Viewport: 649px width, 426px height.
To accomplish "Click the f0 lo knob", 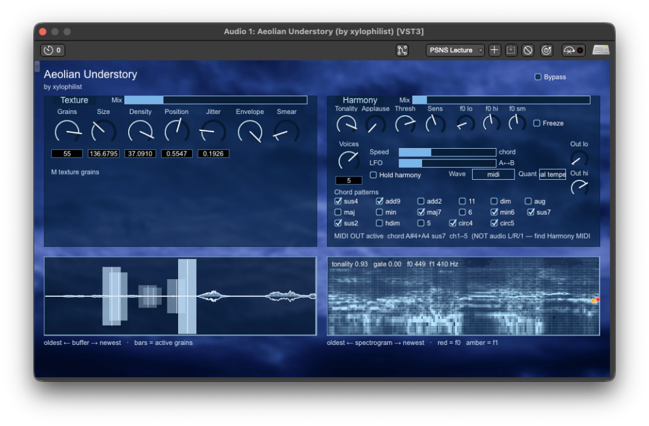I will pos(466,124).
